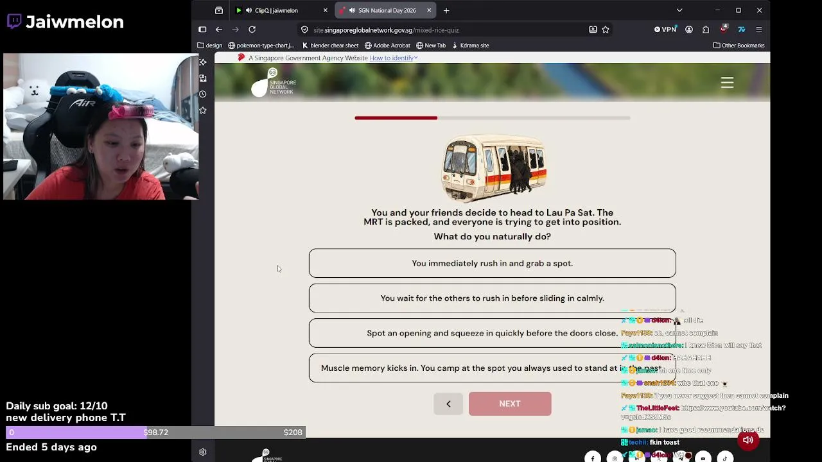Click the blue 7TV extension icon
822x462 pixels.
pos(741,30)
